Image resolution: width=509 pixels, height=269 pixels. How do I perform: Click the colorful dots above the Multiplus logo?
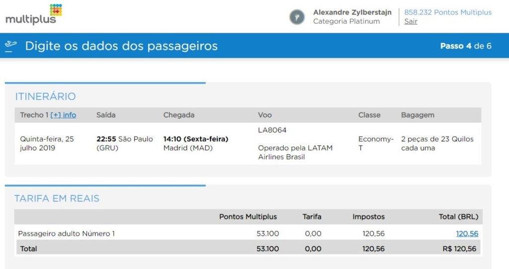coord(56,10)
